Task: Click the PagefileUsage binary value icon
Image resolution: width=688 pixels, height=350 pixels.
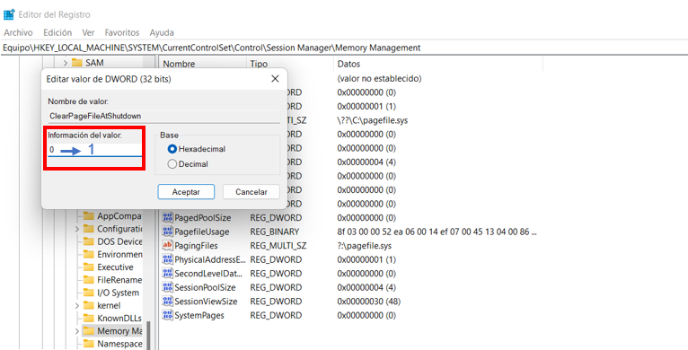Action: (167, 232)
